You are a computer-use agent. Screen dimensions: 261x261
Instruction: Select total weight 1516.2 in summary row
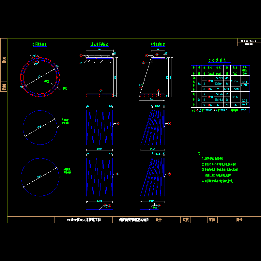(208, 110)
